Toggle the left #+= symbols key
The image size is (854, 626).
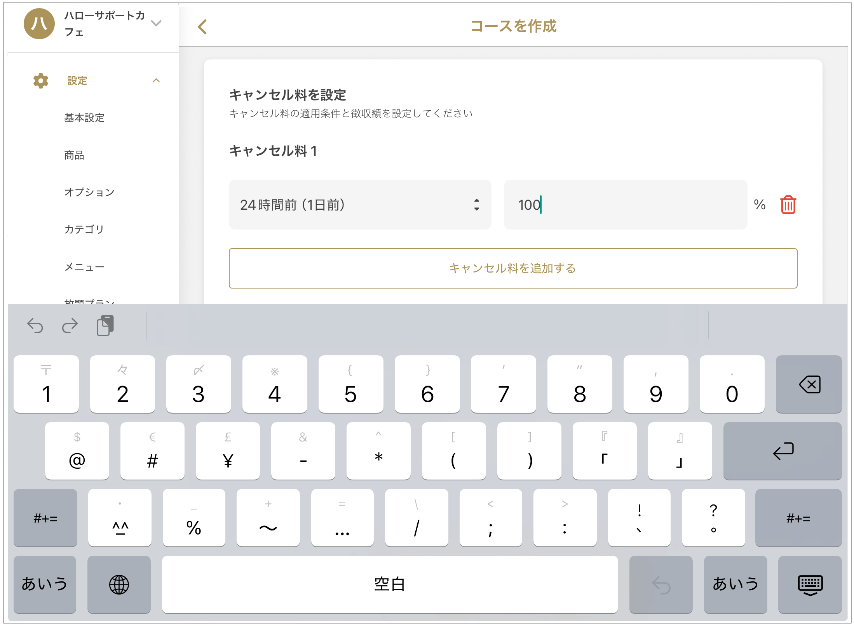coord(45,518)
